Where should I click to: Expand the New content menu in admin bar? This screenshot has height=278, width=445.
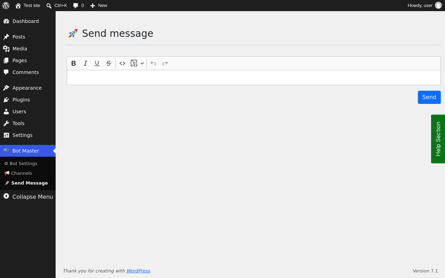99,6
